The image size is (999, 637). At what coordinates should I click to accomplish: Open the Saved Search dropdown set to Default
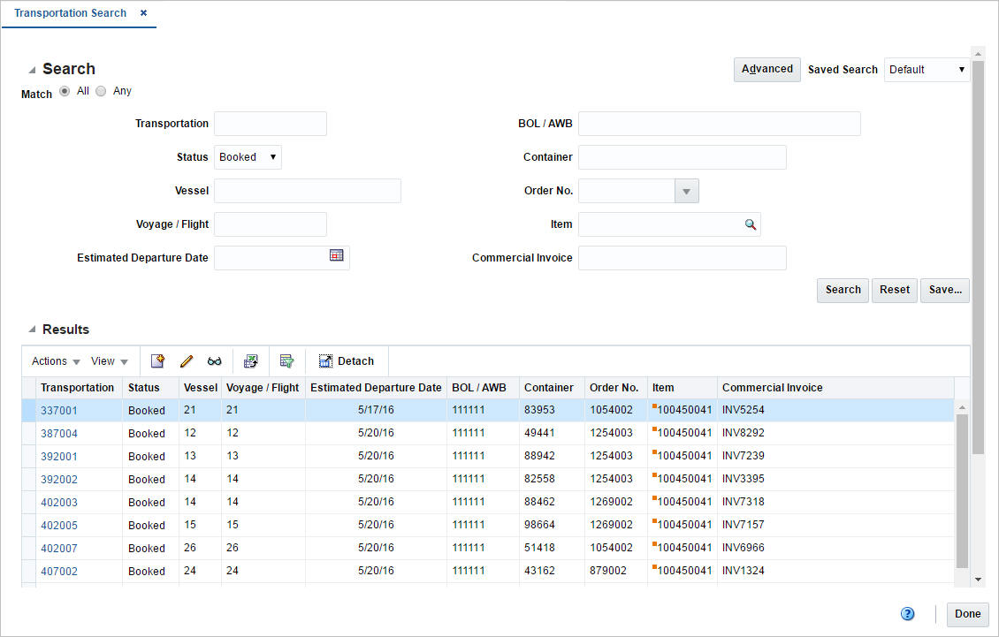click(927, 69)
